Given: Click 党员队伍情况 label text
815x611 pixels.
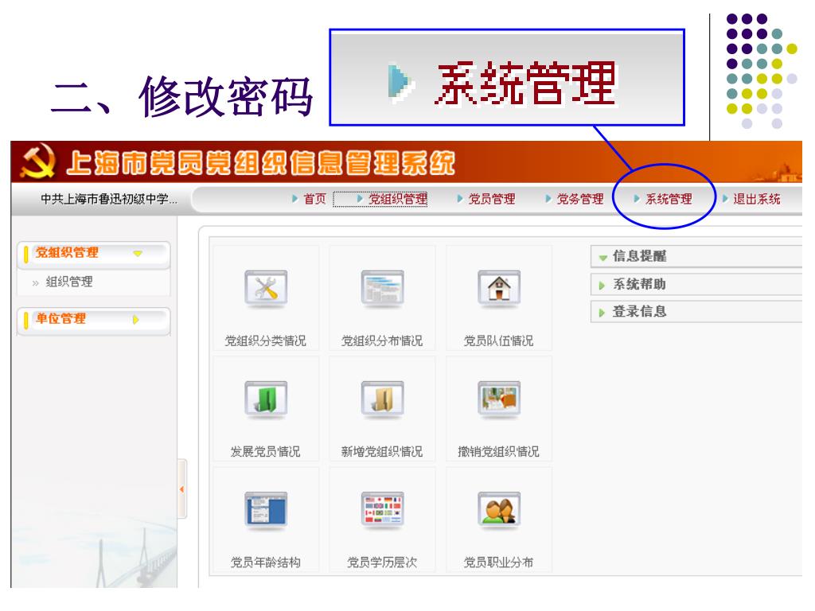Looking at the screenshot, I should click(498, 341).
